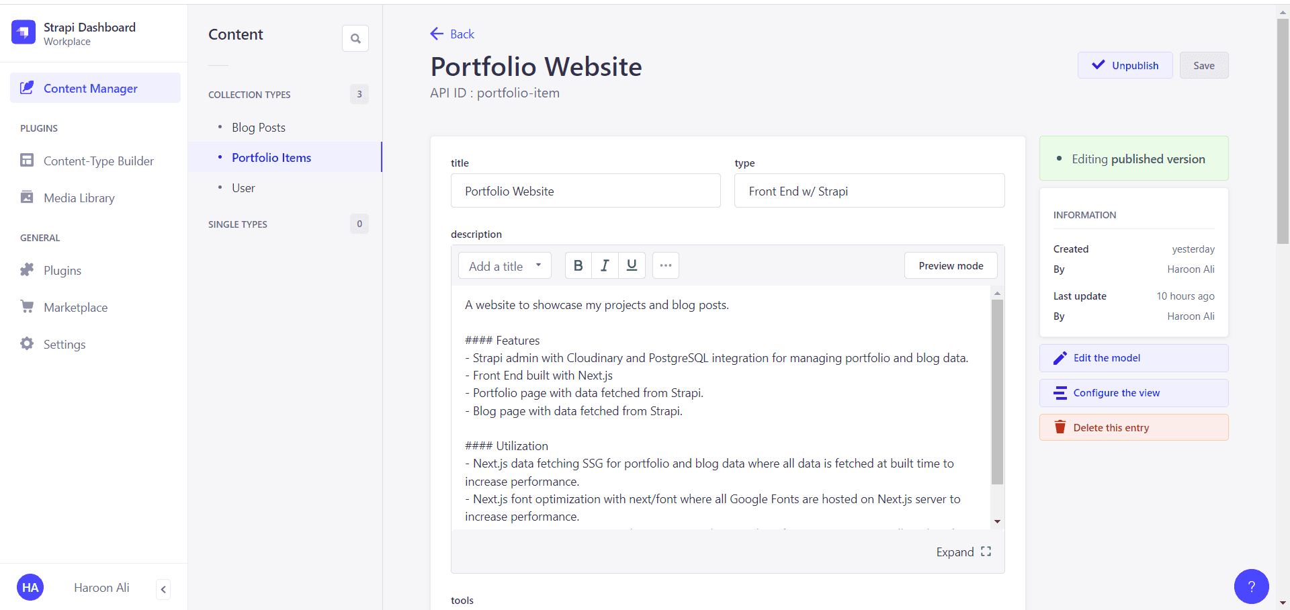
Task: Apply Bold formatting in description editor
Action: (578, 265)
